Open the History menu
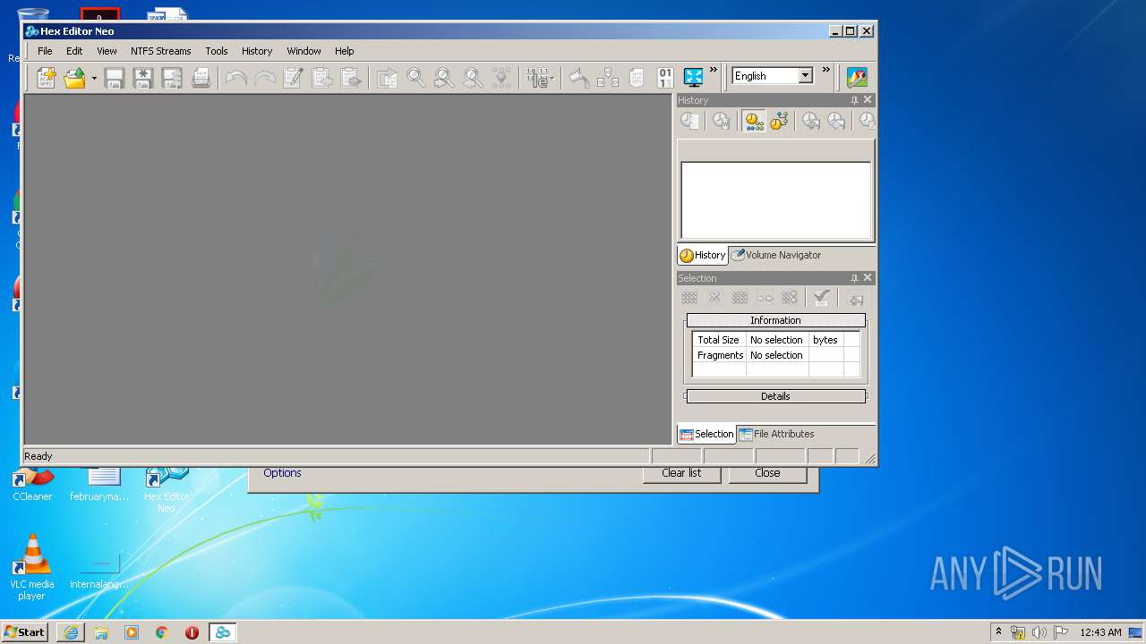This screenshot has width=1146, height=644. [x=257, y=51]
